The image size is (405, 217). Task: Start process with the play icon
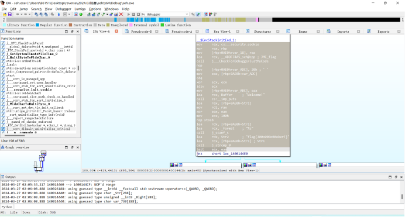[x=129, y=15]
